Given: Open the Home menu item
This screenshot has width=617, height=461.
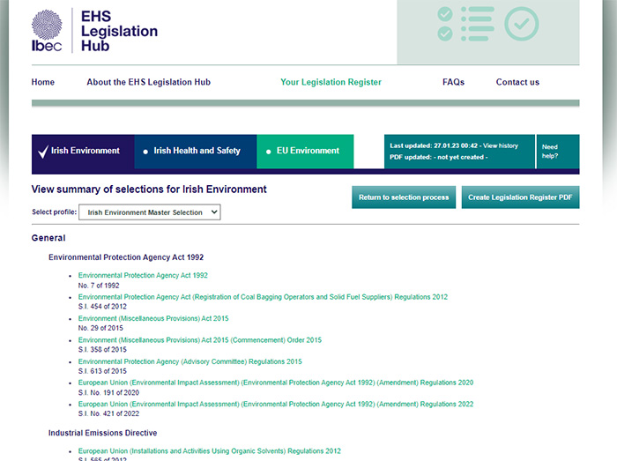Looking at the screenshot, I should (43, 82).
